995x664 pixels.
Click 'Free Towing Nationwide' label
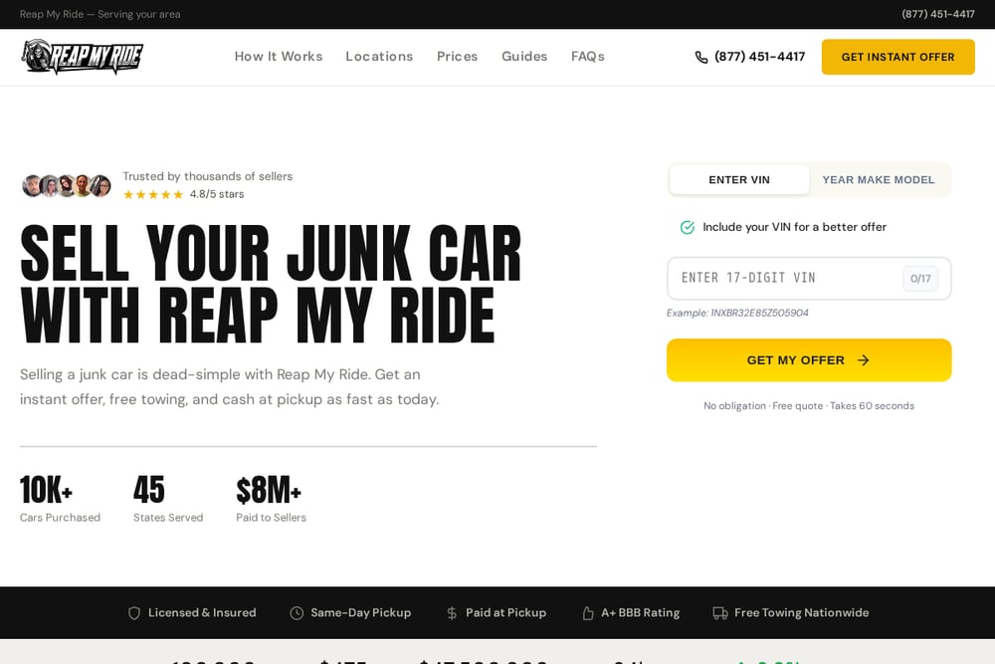(x=801, y=612)
